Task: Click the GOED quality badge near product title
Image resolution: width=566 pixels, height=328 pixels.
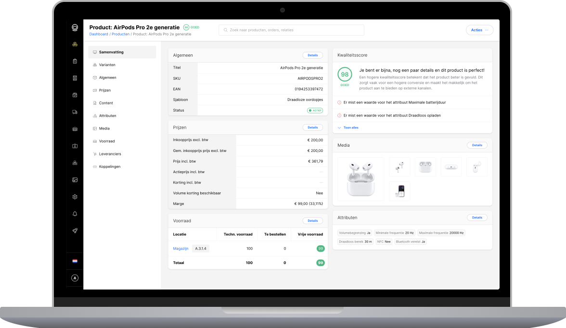Action: [191, 27]
